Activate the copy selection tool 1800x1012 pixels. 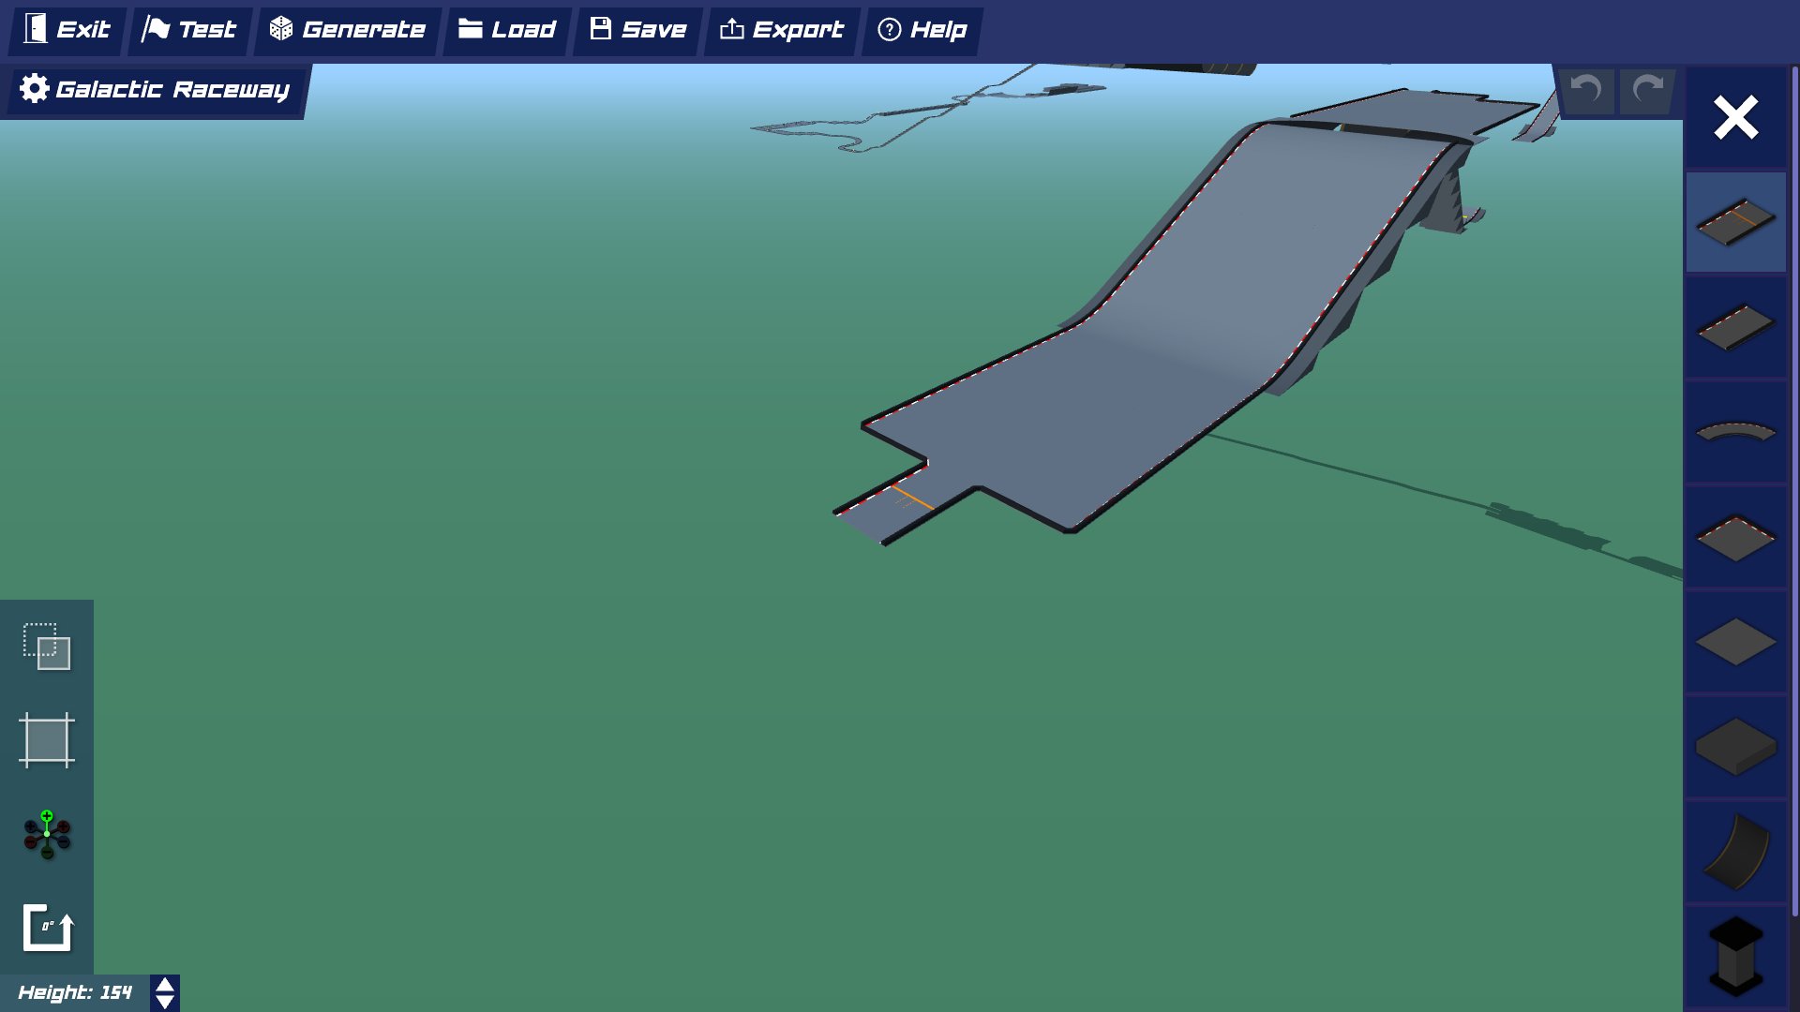tap(47, 647)
